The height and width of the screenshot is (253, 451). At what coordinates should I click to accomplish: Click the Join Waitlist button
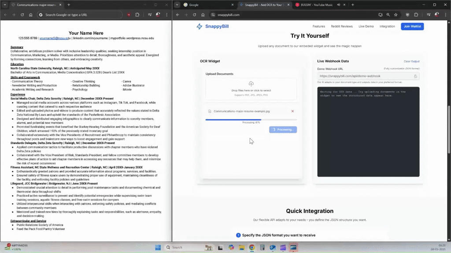(412, 26)
